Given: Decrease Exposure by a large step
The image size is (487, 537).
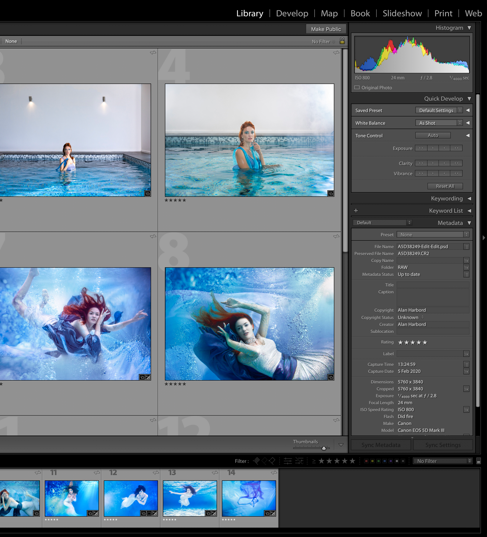Looking at the screenshot, I should pyautogui.click(x=421, y=148).
